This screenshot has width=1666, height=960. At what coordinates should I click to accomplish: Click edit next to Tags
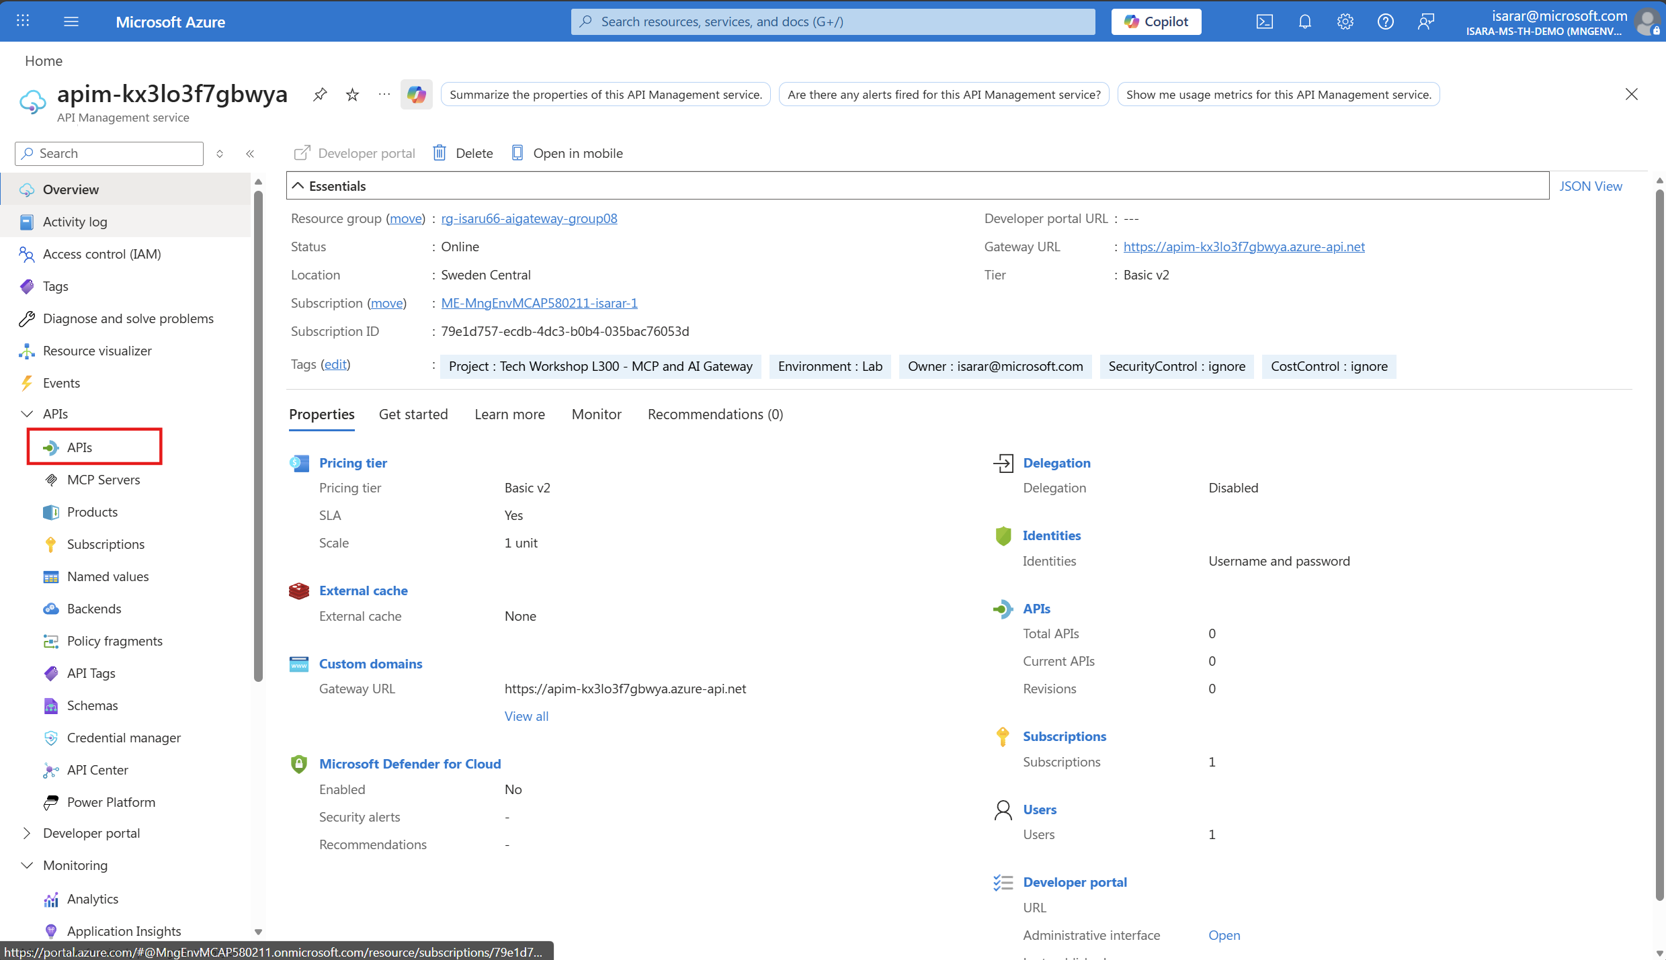[335, 364]
